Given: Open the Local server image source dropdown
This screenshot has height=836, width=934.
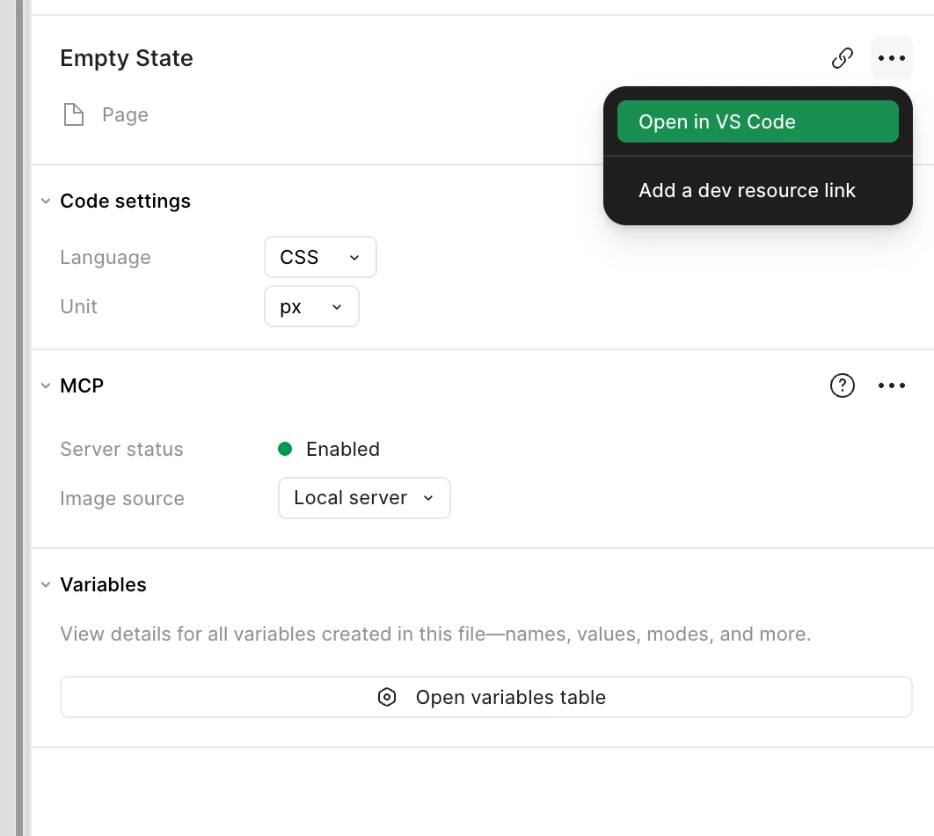Looking at the screenshot, I should click(364, 497).
